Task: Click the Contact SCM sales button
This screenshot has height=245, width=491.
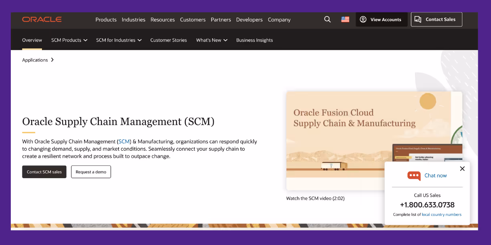Action: [44, 172]
